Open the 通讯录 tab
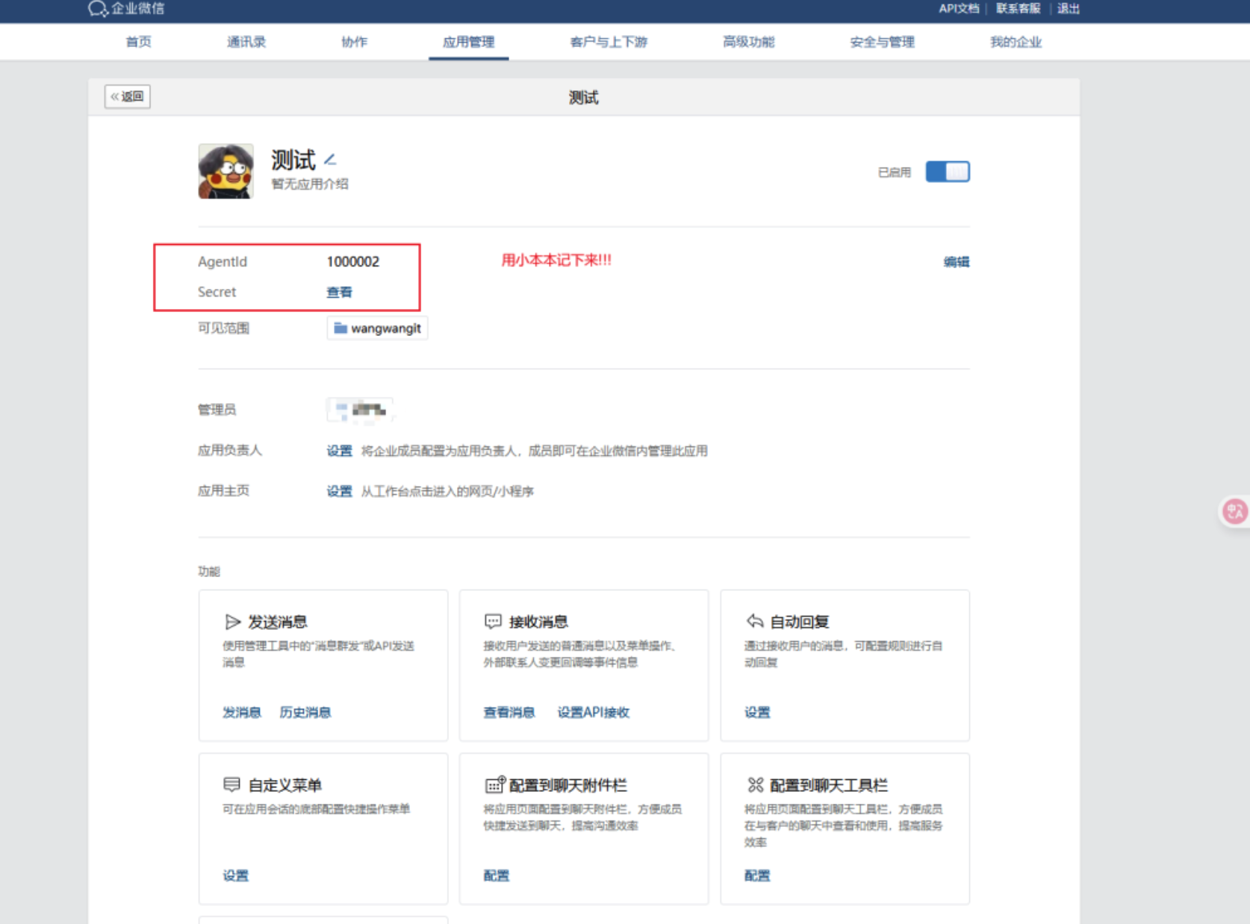The image size is (1250, 924). [246, 42]
